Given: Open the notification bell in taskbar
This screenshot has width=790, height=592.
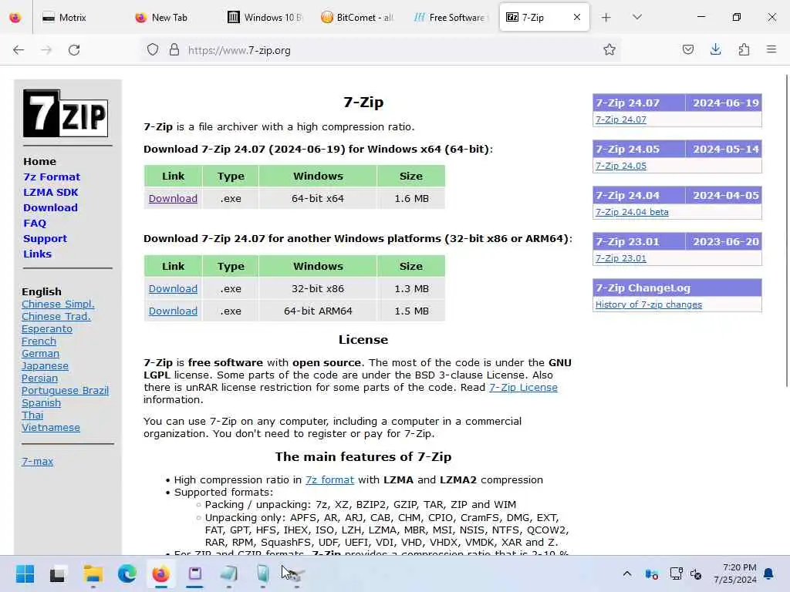Looking at the screenshot, I should pos(769,573).
